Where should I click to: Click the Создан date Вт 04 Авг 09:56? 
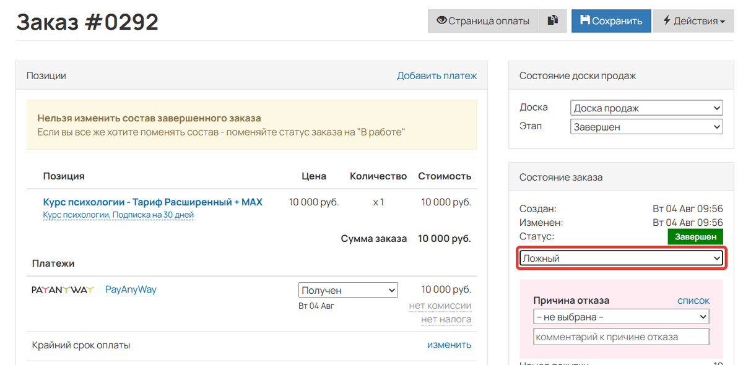click(688, 209)
